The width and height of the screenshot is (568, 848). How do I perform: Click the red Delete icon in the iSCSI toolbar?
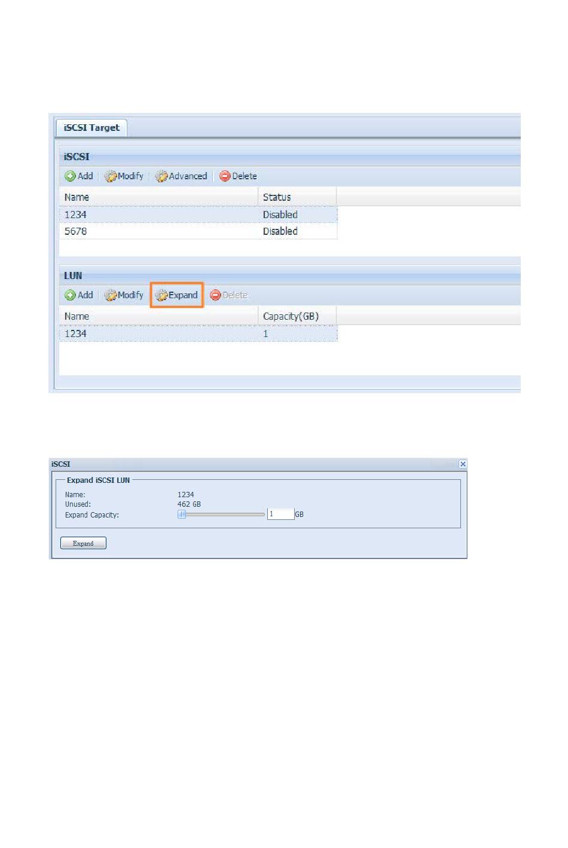pos(225,176)
